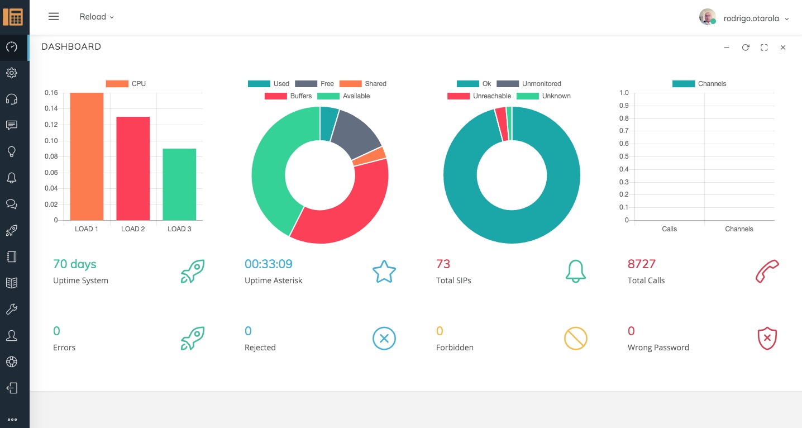The height and width of the screenshot is (428, 802).
Task: Expand the three dots more menu
Action: point(12,420)
